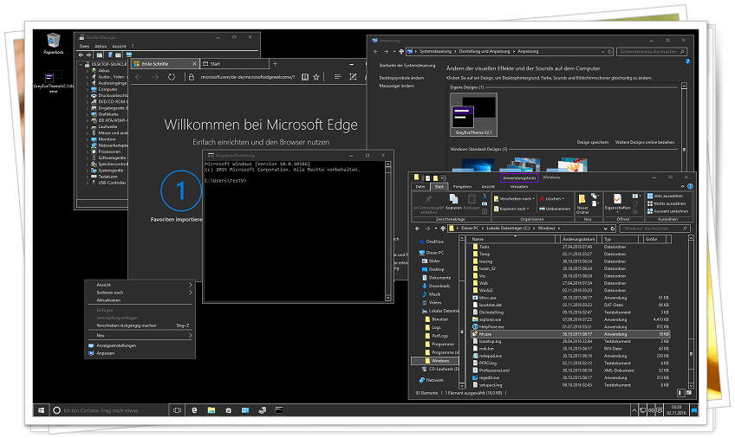The image size is (735, 438).
Task: Select the GreyEveTheme desktop file icon
Action: click(53, 82)
